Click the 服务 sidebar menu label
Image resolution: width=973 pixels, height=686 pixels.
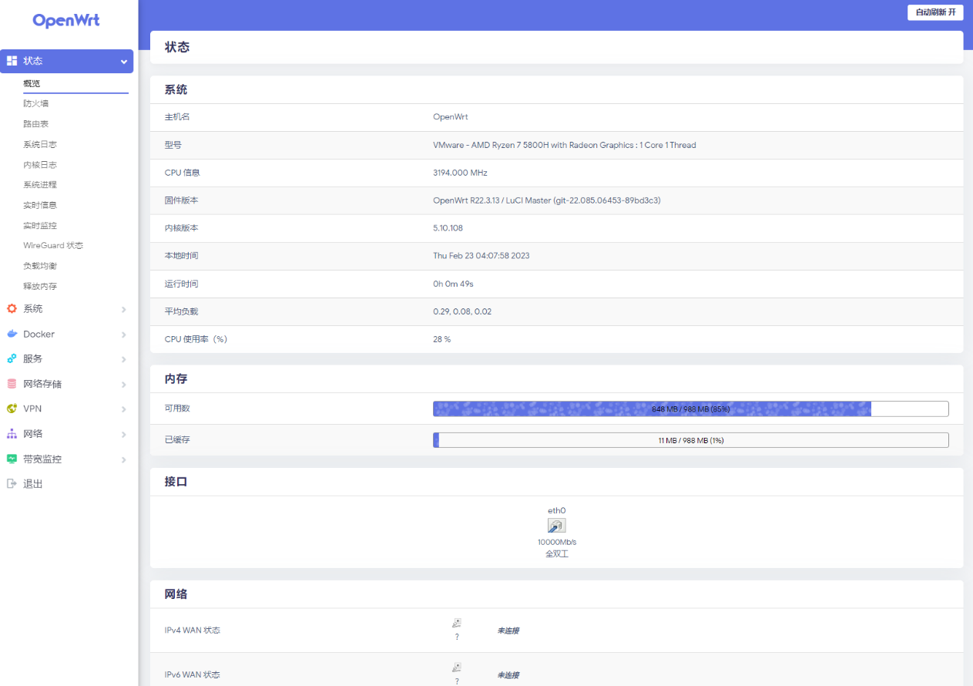tap(33, 358)
